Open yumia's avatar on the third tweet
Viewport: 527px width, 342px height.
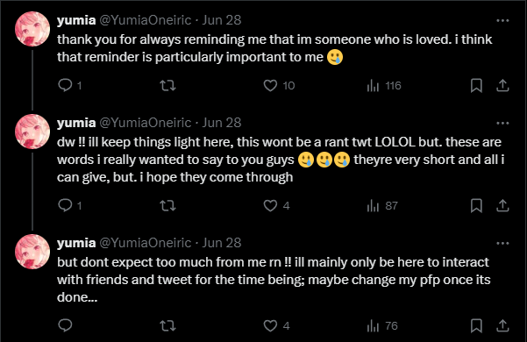click(x=32, y=252)
